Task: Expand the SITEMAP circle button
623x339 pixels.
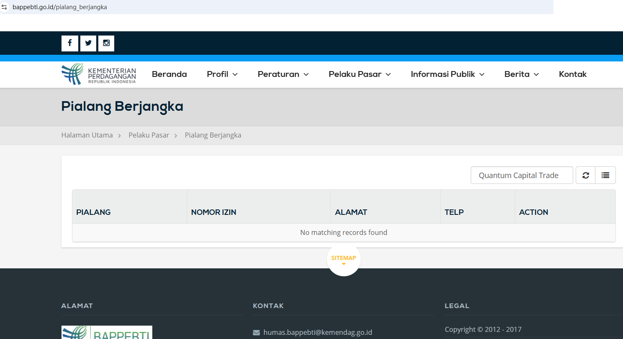Action: (x=344, y=259)
